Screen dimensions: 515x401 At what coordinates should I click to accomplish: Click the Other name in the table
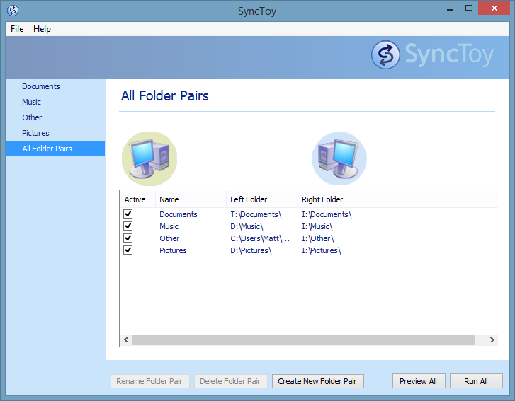coord(169,238)
